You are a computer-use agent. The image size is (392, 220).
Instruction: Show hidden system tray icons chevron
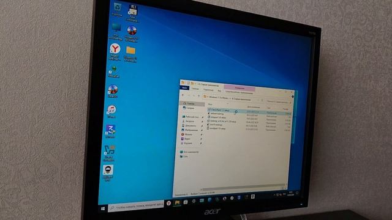point(274,194)
